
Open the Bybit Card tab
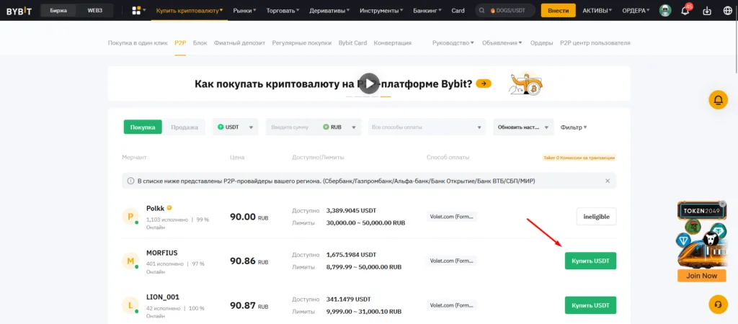[x=352, y=42]
